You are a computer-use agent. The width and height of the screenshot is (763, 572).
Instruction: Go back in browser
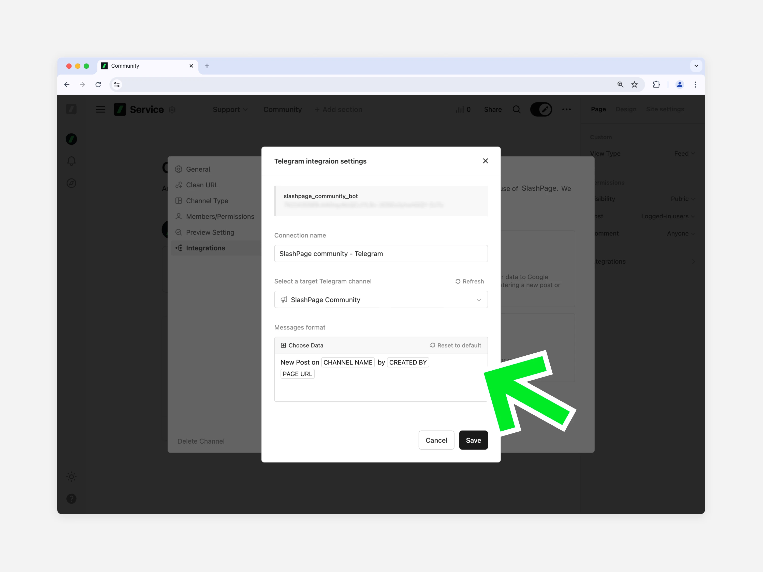pos(67,84)
